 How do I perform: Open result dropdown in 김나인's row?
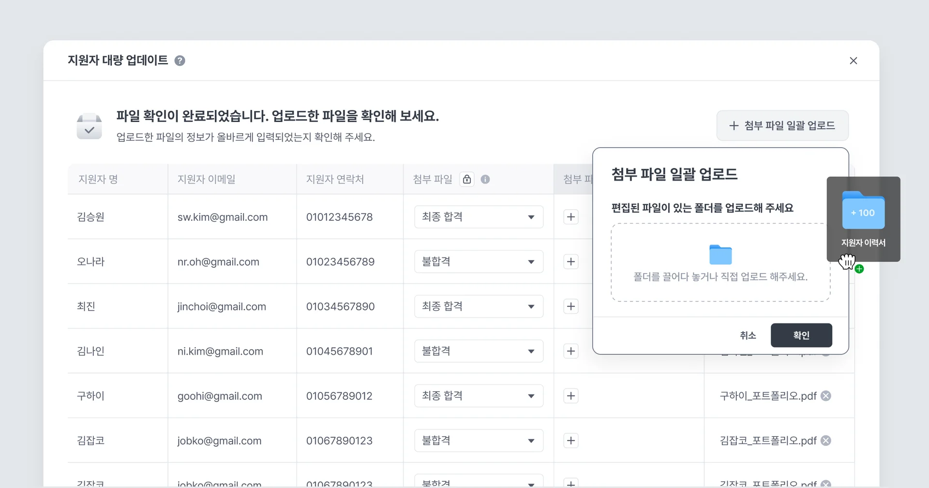pyautogui.click(x=478, y=351)
